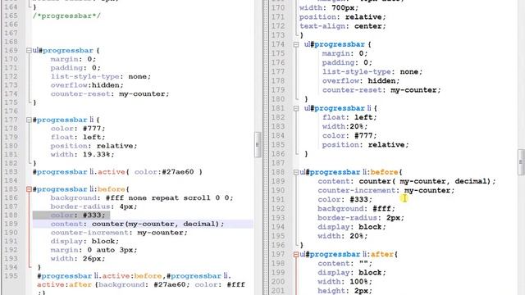Viewport: 525px width, 295px height.
Task: Click 'content: "";' on right line 198
Action: pyautogui.click(x=345, y=264)
